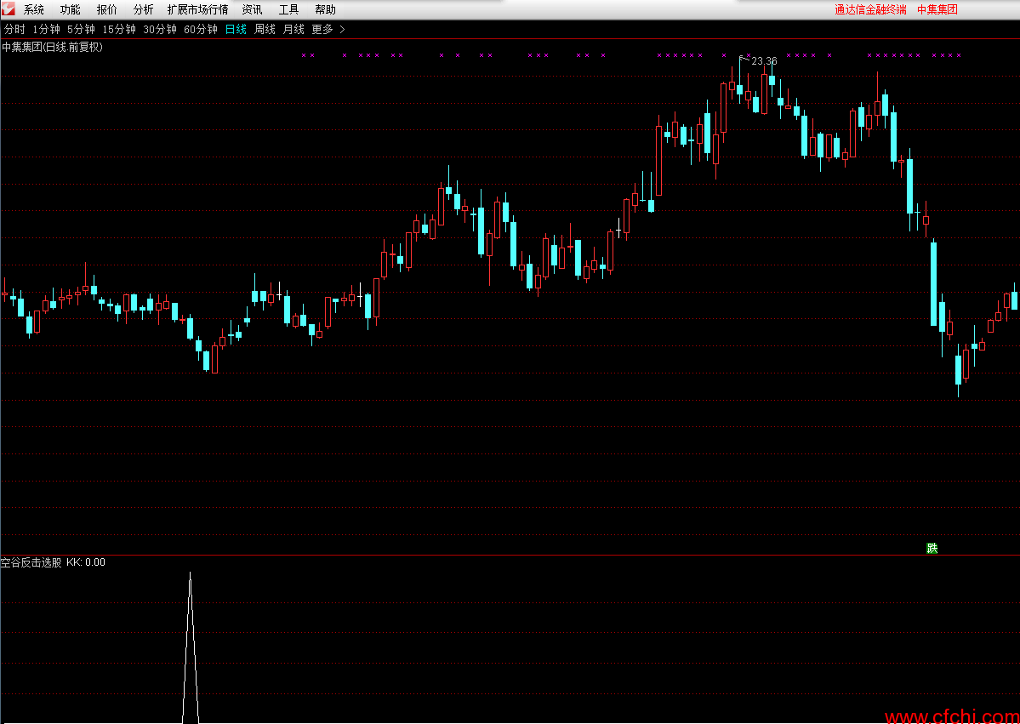
Task: Click the 通达信金融终端 title text
Action: click(x=870, y=9)
